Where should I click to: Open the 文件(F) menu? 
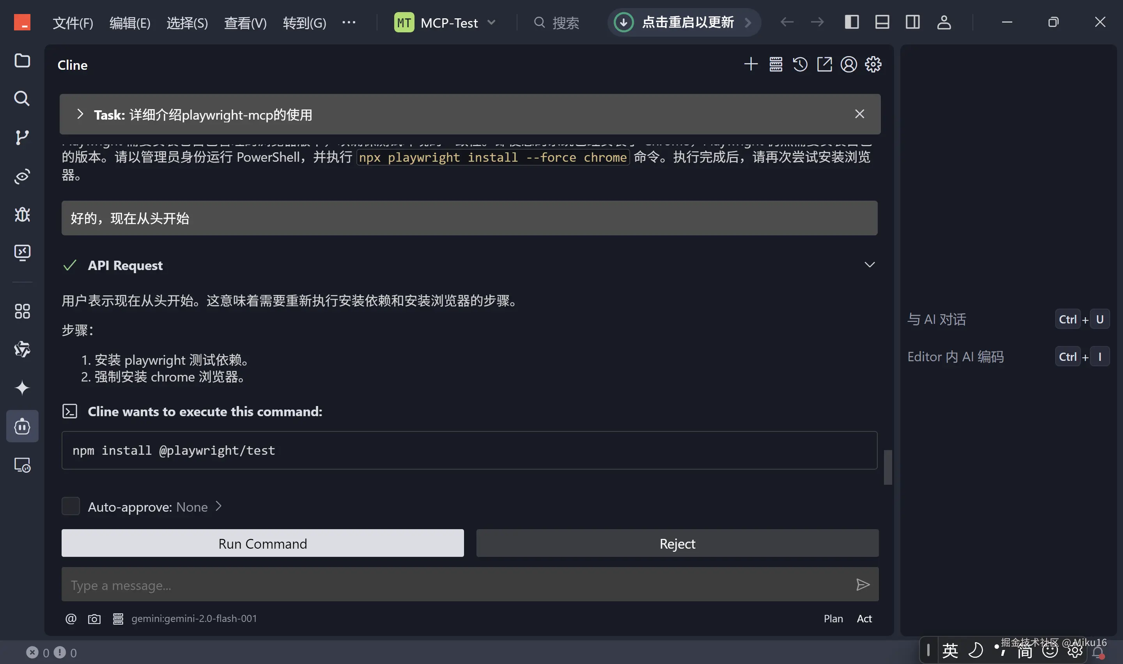tap(73, 22)
